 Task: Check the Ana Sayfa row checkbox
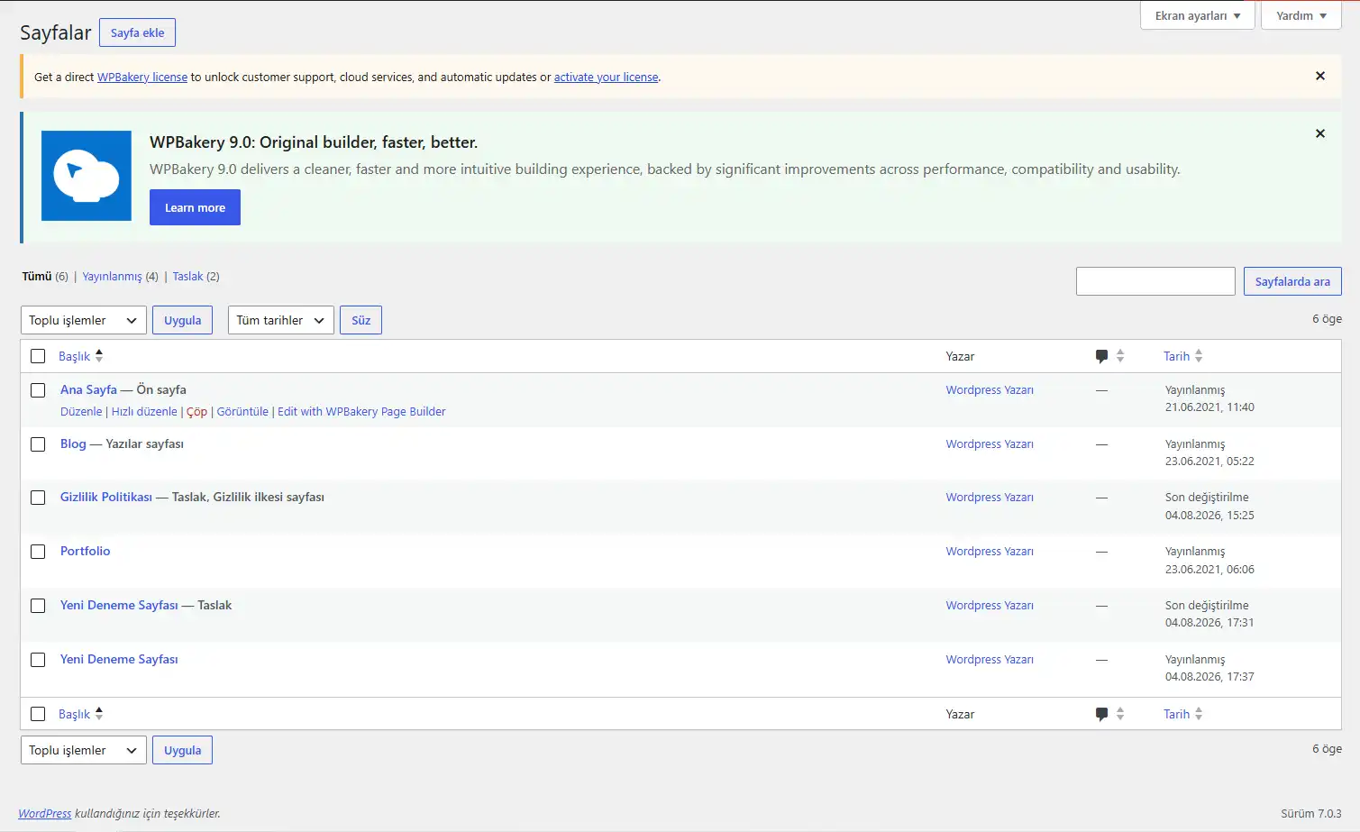click(38, 390)
